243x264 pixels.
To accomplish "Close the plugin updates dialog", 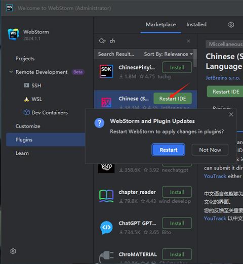I will [231, 114].
